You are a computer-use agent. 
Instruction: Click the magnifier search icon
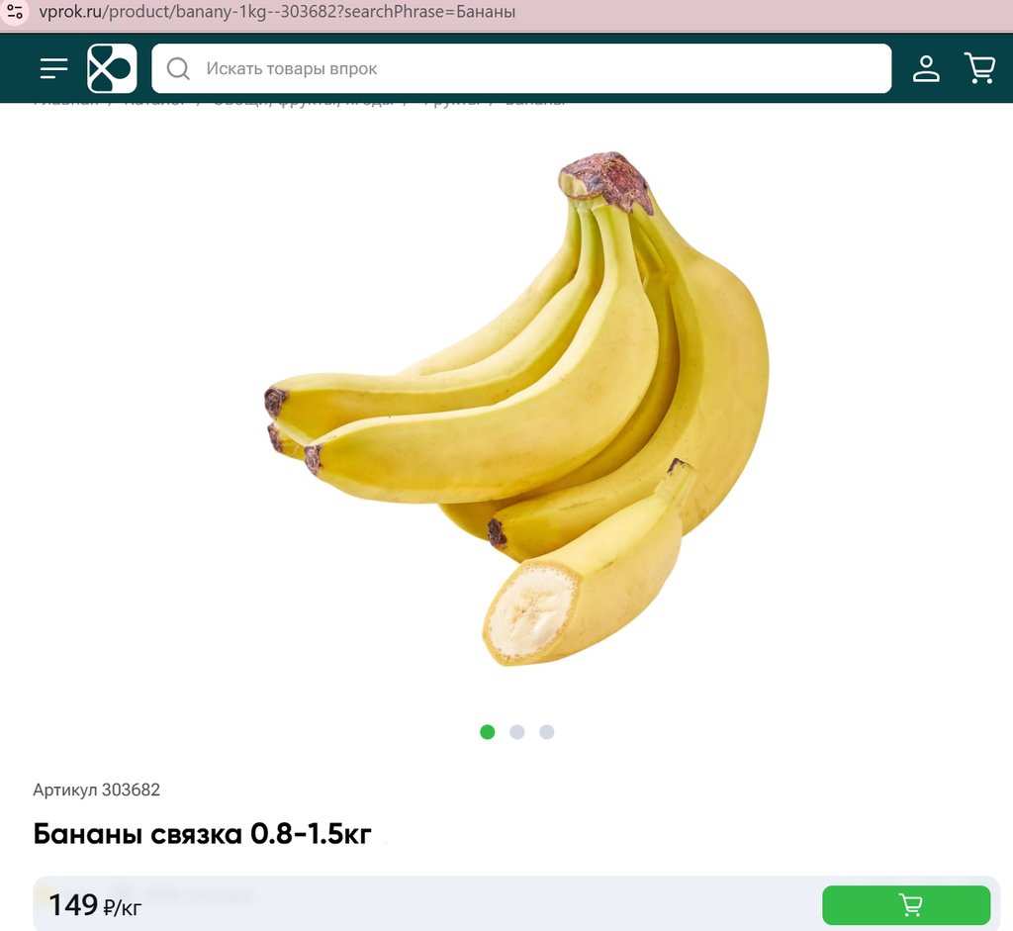[178, 68]
